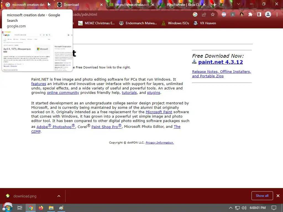Click the download icon beside paint.net 4.3.12
Screen dimensions: 283x212
194,62
